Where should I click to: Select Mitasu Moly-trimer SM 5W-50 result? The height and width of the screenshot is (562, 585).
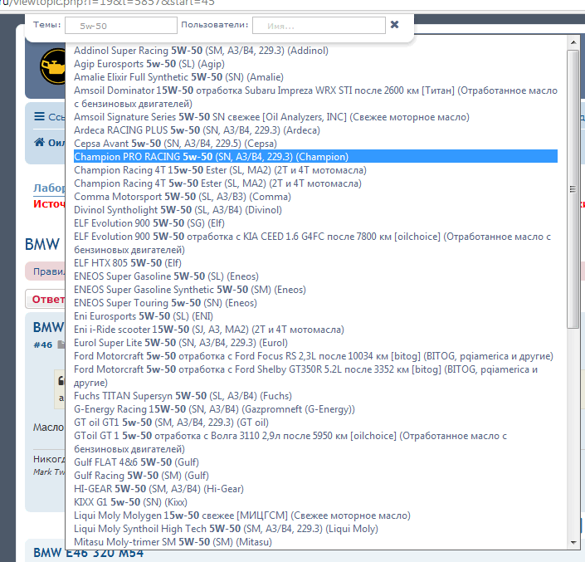point(173,542)
